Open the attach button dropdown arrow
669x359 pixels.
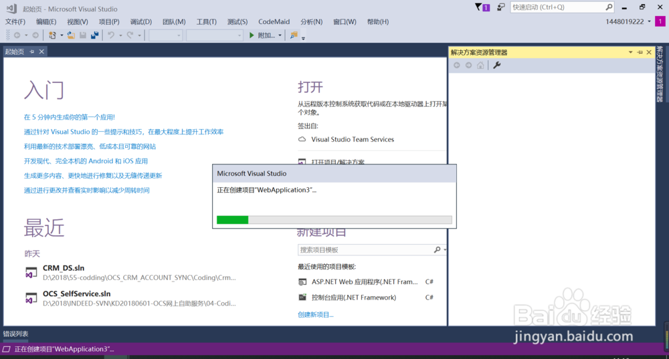pos(280,35)
